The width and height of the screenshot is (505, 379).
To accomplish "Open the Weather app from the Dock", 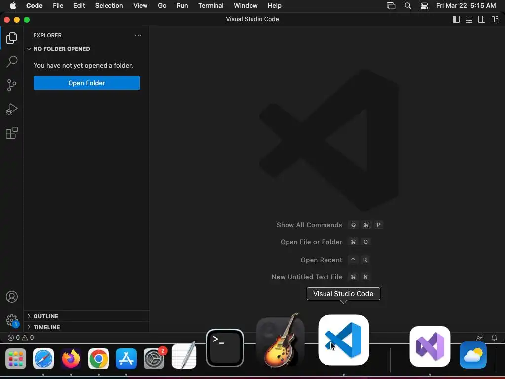I will click(x=473, y=355).
